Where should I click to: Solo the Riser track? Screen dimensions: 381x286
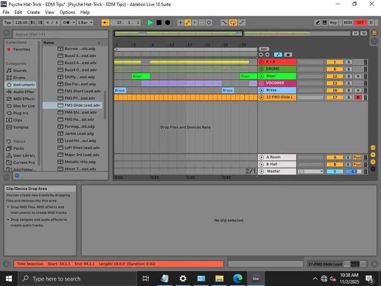[348, 76]
